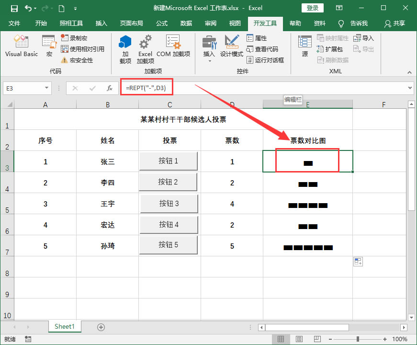Expand the formula bar
The width and height of the screenshot is (417, 345).
(x=409, y=88)
